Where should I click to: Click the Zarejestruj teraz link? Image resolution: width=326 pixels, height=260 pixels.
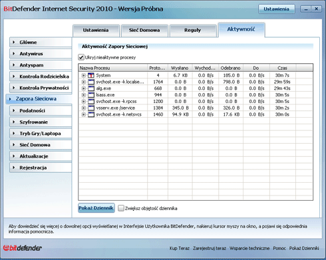click(210, 248)
